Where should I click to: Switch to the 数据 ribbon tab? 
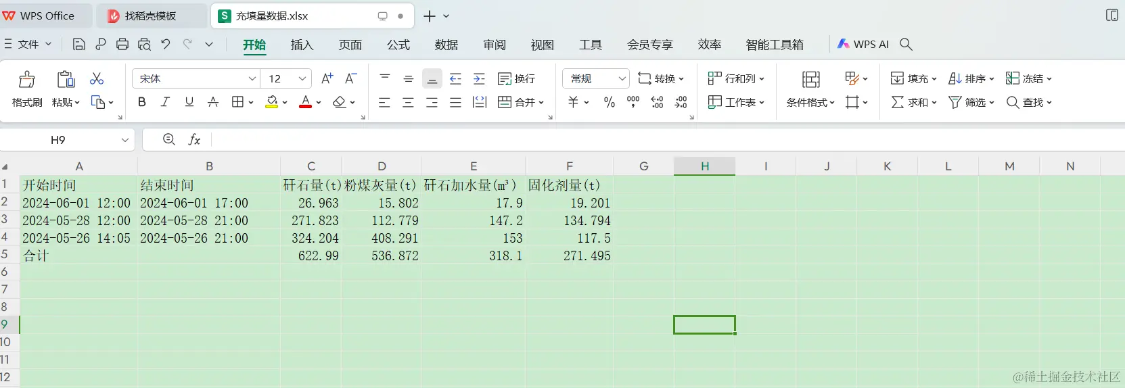(x=446, y=45)
